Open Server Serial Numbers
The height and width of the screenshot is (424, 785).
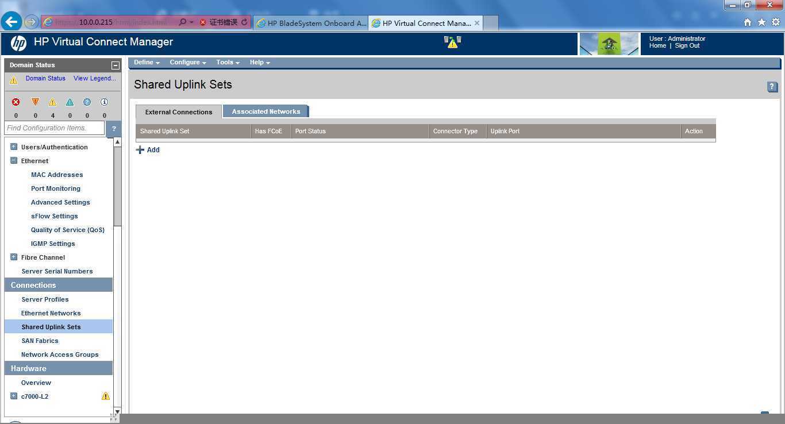(x=57, y=271)
